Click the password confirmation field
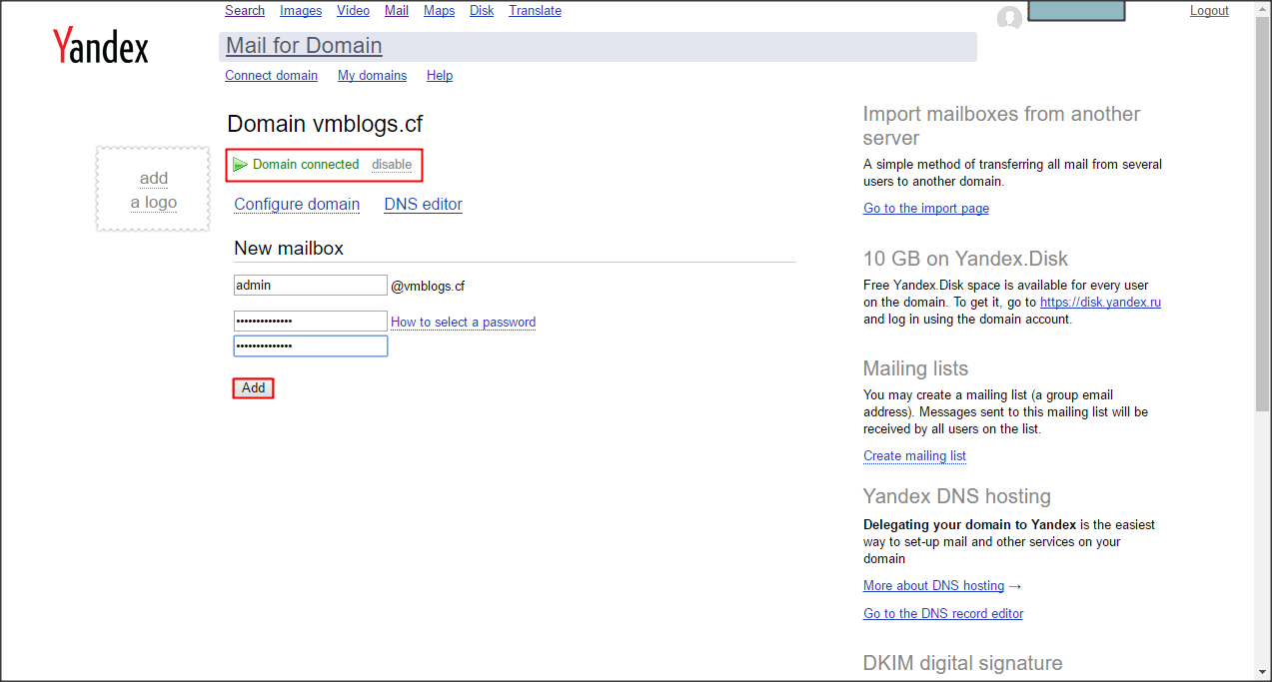Screen dimensions: 1272x682 (x=310, y=346)
